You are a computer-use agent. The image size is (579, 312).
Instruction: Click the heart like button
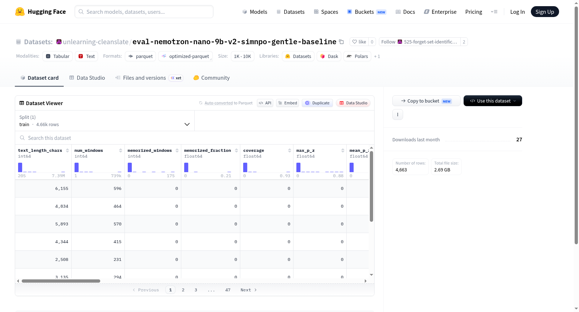[359, 42]
